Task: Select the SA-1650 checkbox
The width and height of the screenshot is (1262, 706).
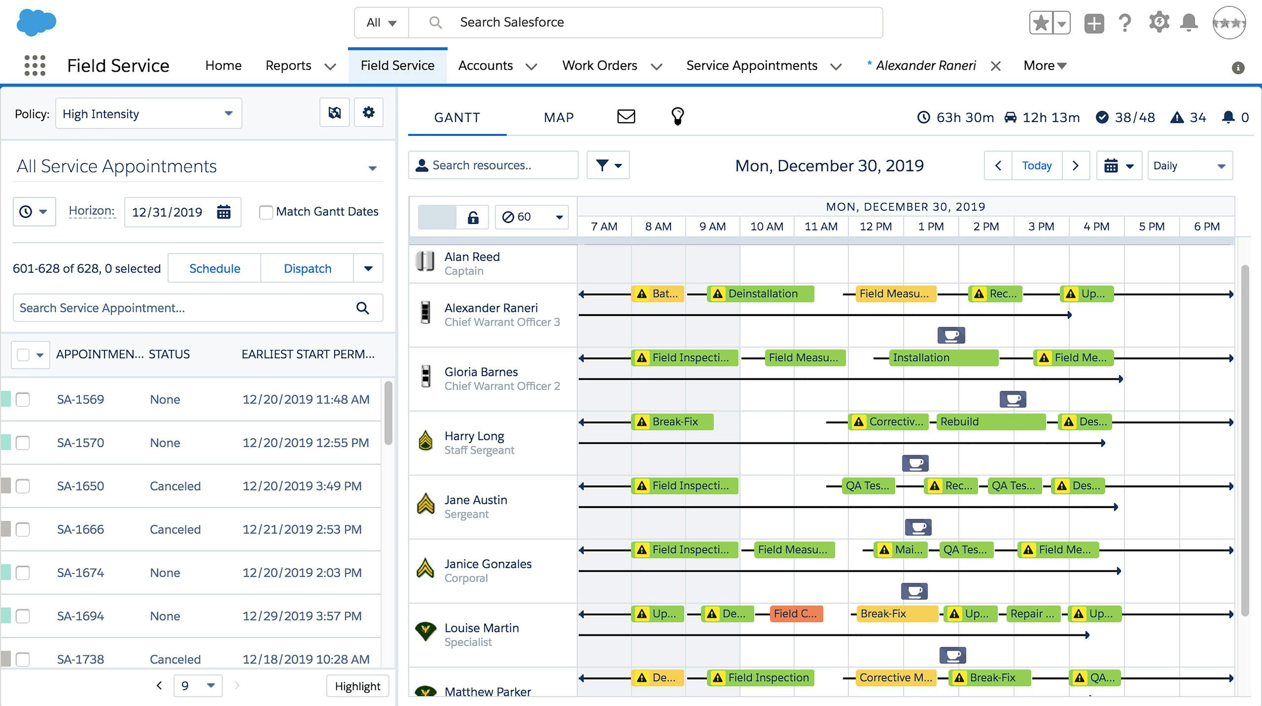Action: 23,486
